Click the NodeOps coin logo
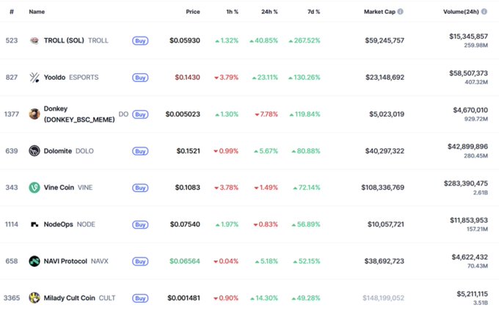 click(34, 224)
